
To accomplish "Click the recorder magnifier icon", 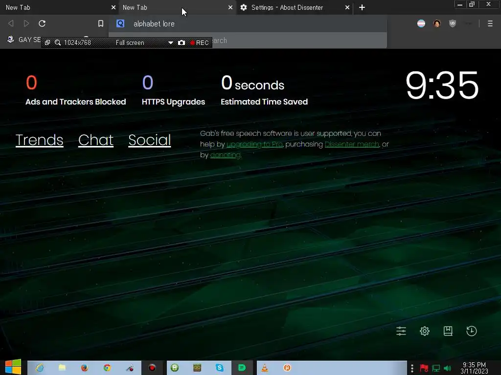I will (x=58, y=42).
